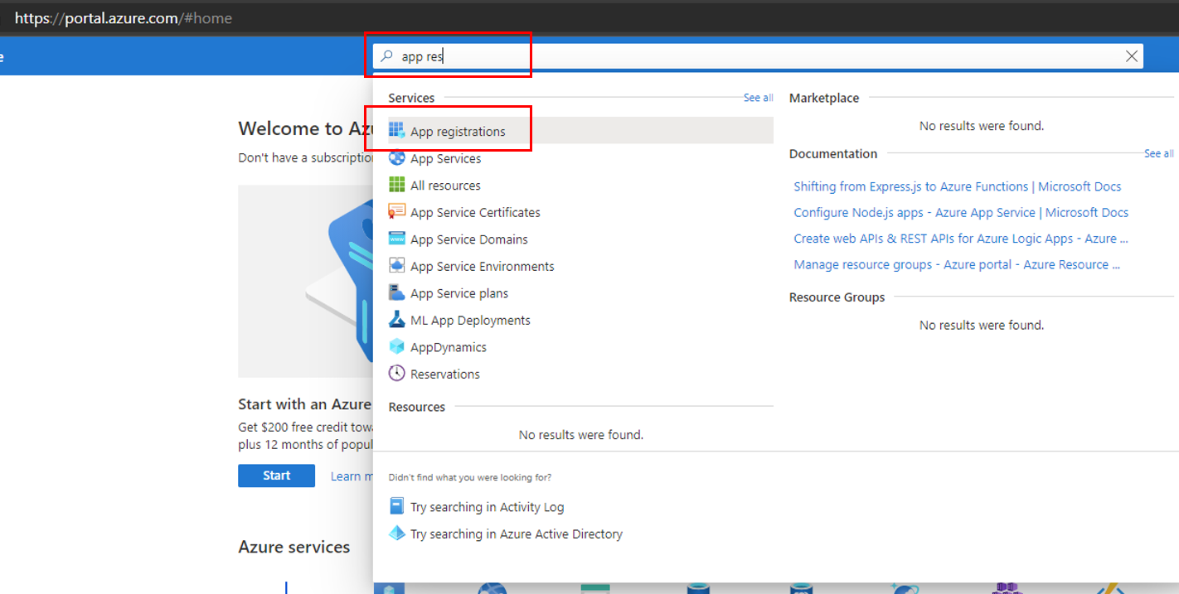Image resolution: width=1179 pixels, height=594 pixels.
Task: Click See all next to Documentation
Action: [1158, 153]
